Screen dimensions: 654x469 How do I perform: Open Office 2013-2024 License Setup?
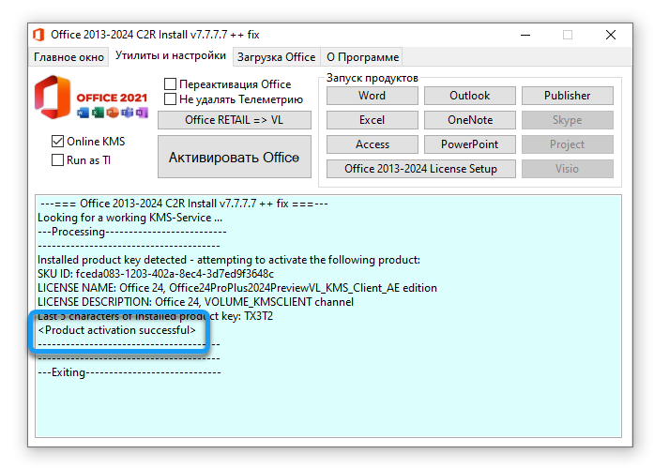click(421, 169)
